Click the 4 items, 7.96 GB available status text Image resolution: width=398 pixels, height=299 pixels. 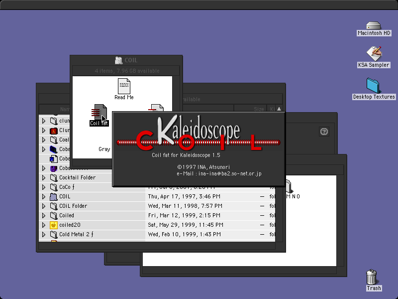point(127,71)
